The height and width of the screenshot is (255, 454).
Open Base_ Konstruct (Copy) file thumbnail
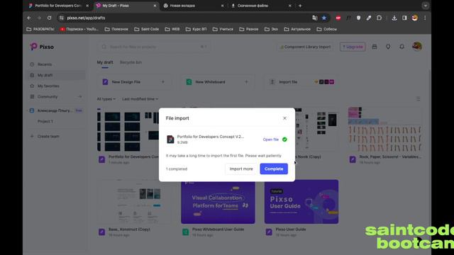tap(134, 201)
